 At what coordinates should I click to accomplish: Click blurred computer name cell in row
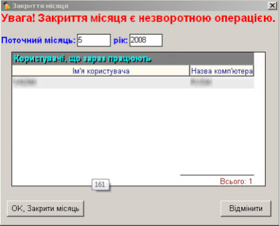pos(201,82)
